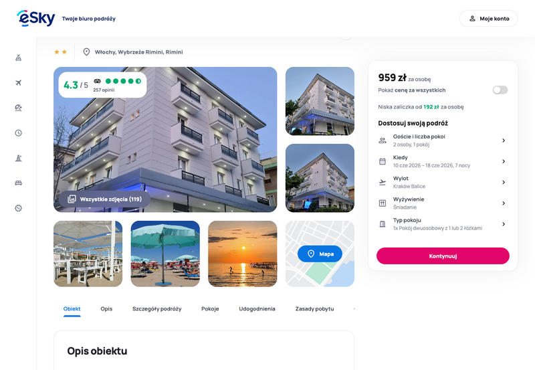
Task: Open Wylot Kraków Balice departure chevron
Action: click(504, 182)
